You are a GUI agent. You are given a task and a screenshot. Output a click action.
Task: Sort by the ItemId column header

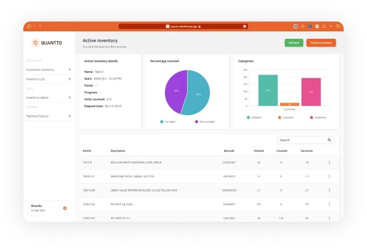pos(87,151)
